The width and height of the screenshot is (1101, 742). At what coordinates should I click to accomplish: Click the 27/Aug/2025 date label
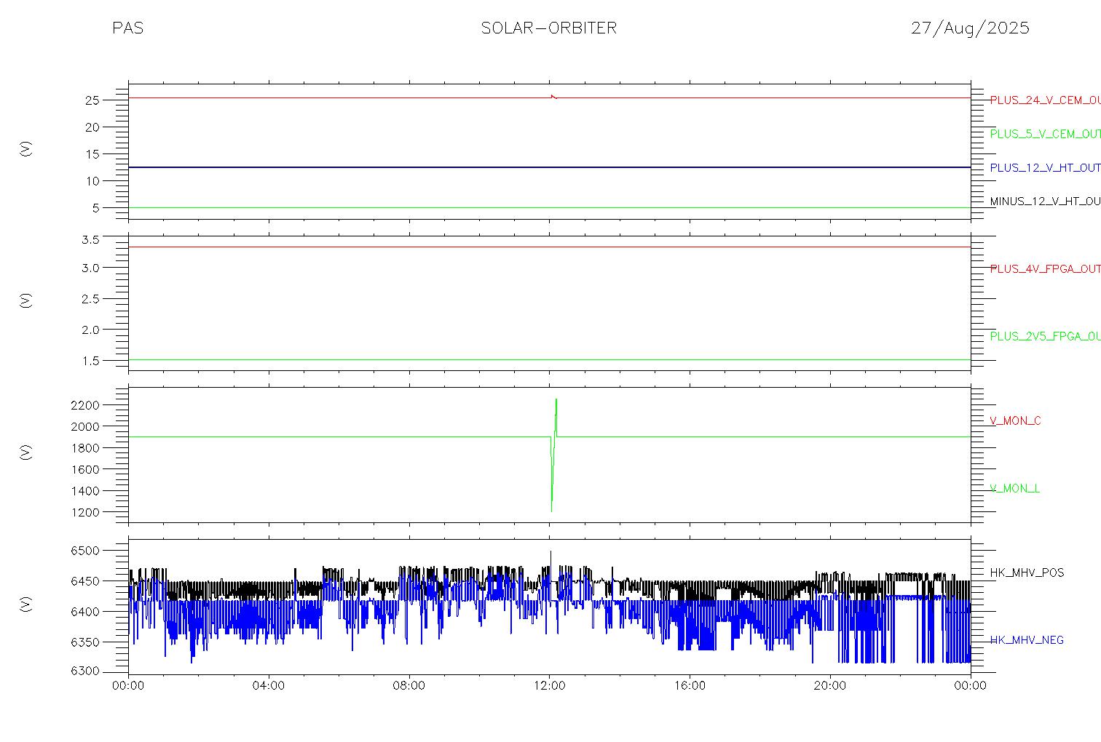coord(970,28)
